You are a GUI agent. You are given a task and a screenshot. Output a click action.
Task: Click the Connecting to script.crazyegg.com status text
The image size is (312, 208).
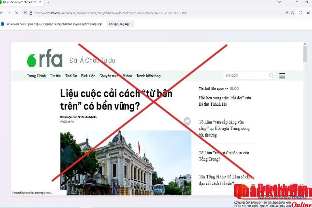click(x=32, y=193)
